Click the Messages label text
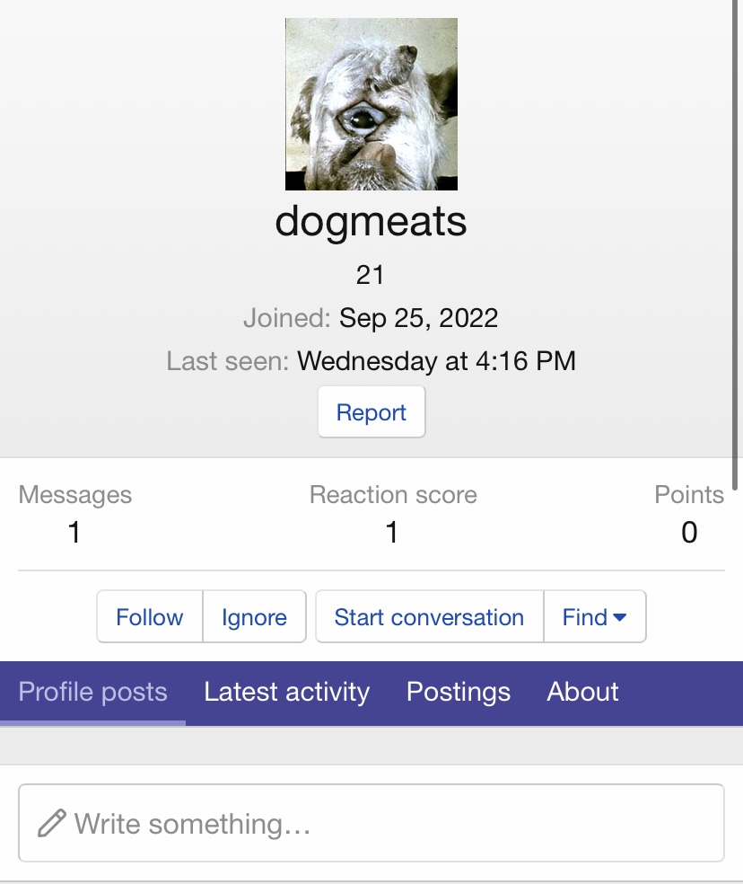 coord(74,495)
